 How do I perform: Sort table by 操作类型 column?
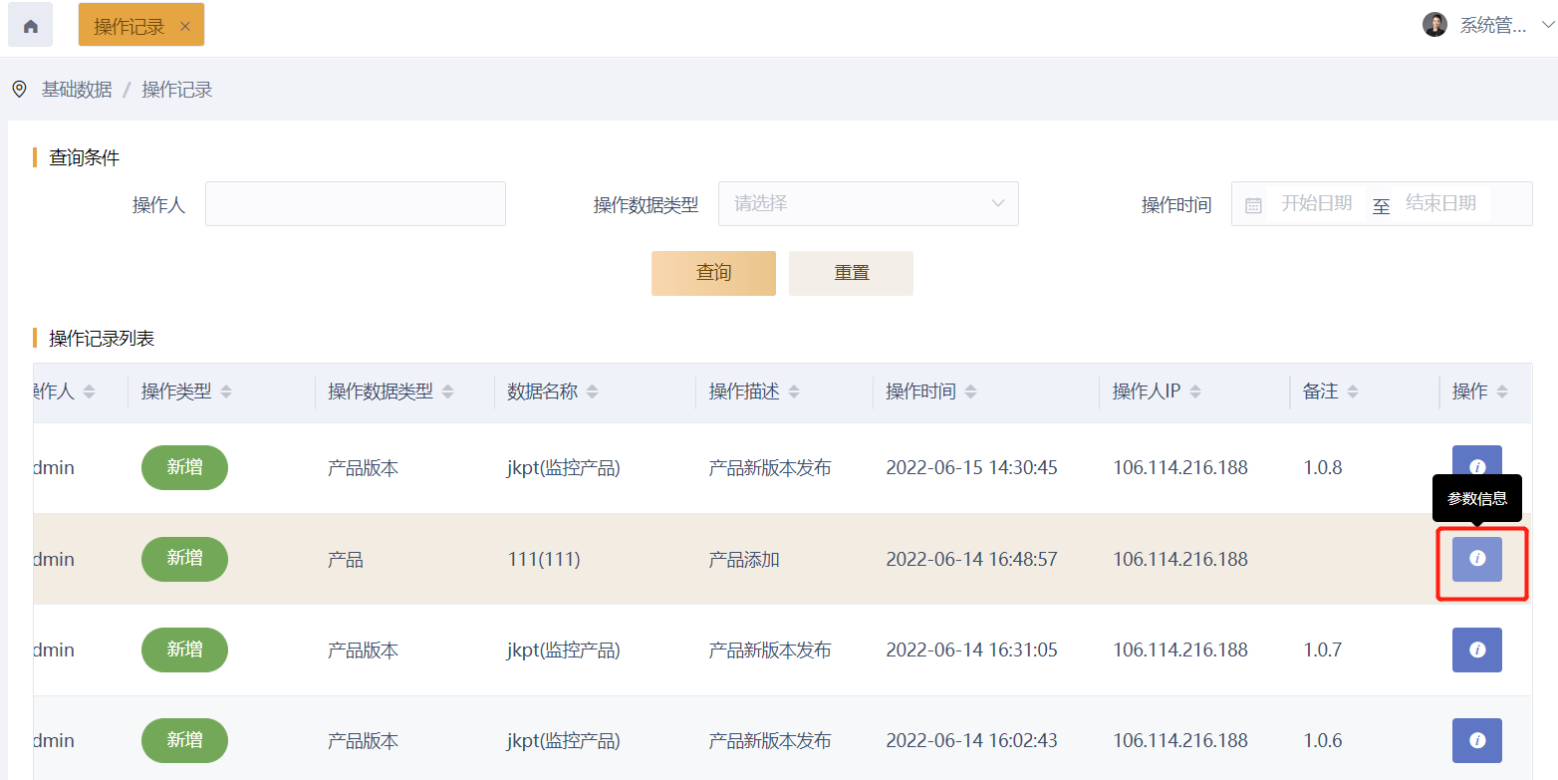pyautogui.click(x=226, y=392)
